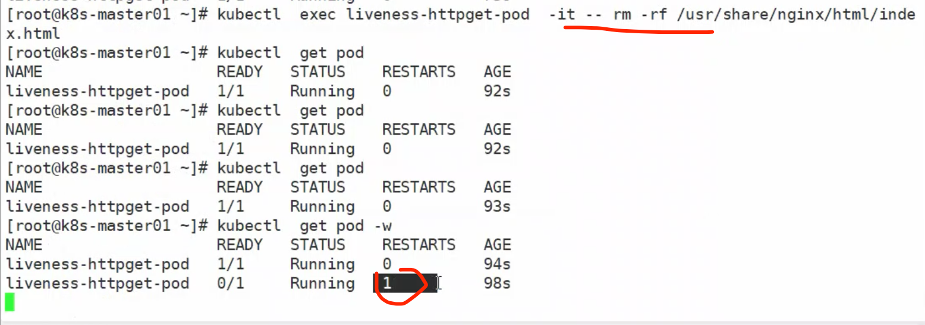Click "1/1" in the 94s row
Image resolution: width=925 pixels, height=325 pixels.
pos(231,264)
